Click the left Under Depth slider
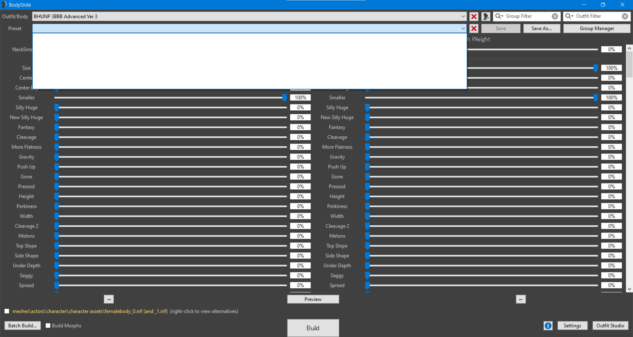This screenshot has height=337, width=633. click(x=170, y=266)
